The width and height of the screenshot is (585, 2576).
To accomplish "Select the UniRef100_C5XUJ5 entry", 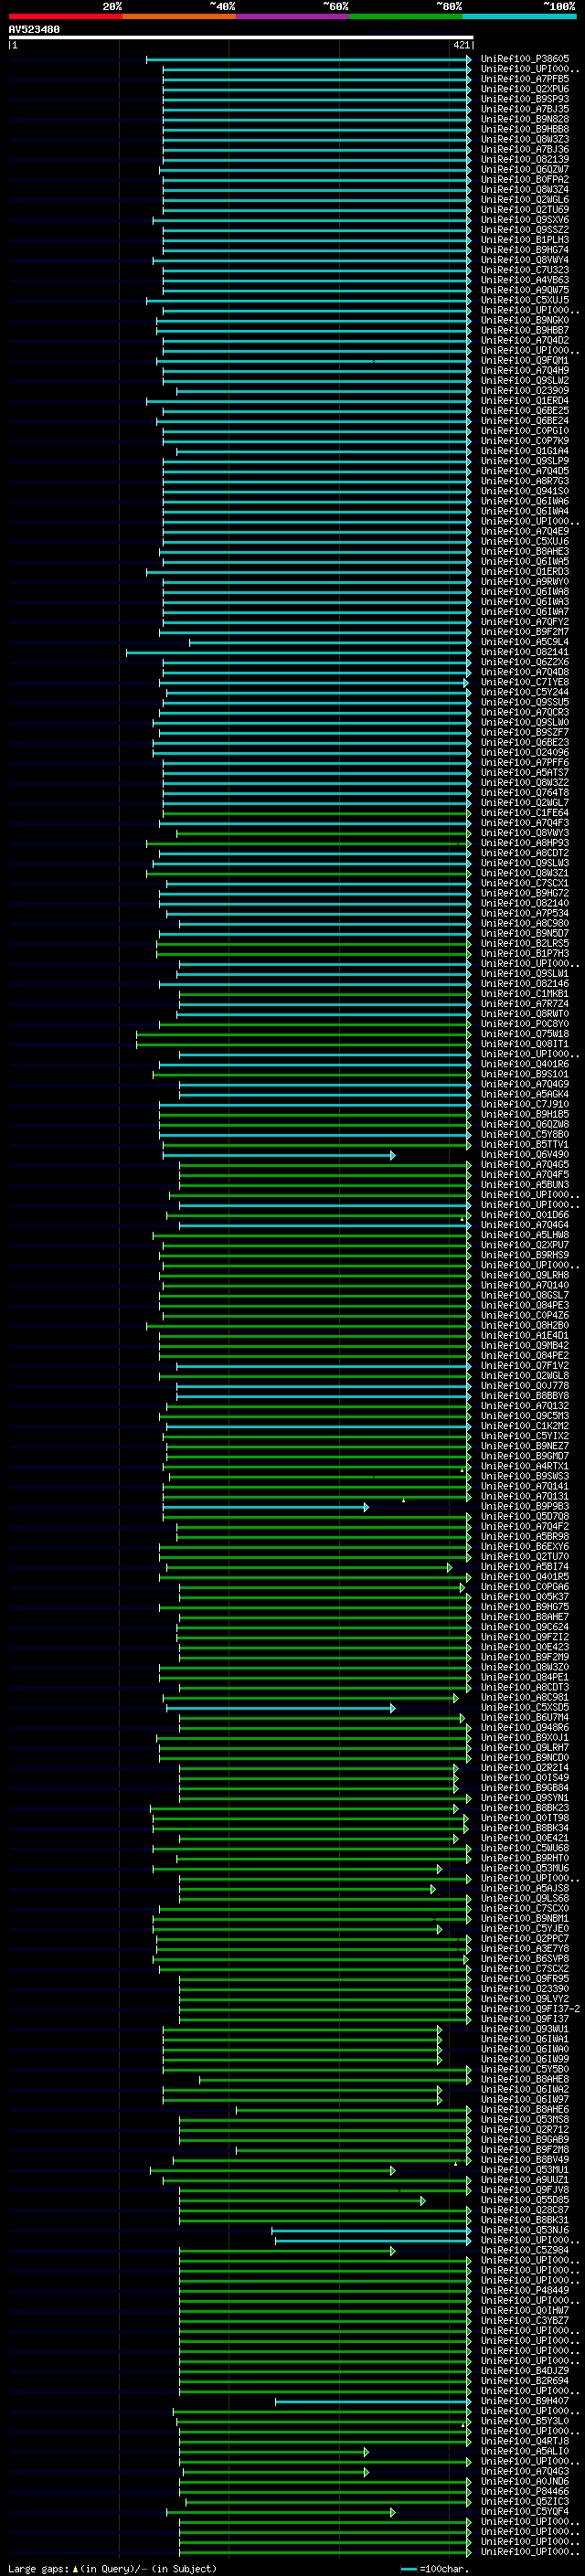I will pyautogui.click(x=525, y=300).
